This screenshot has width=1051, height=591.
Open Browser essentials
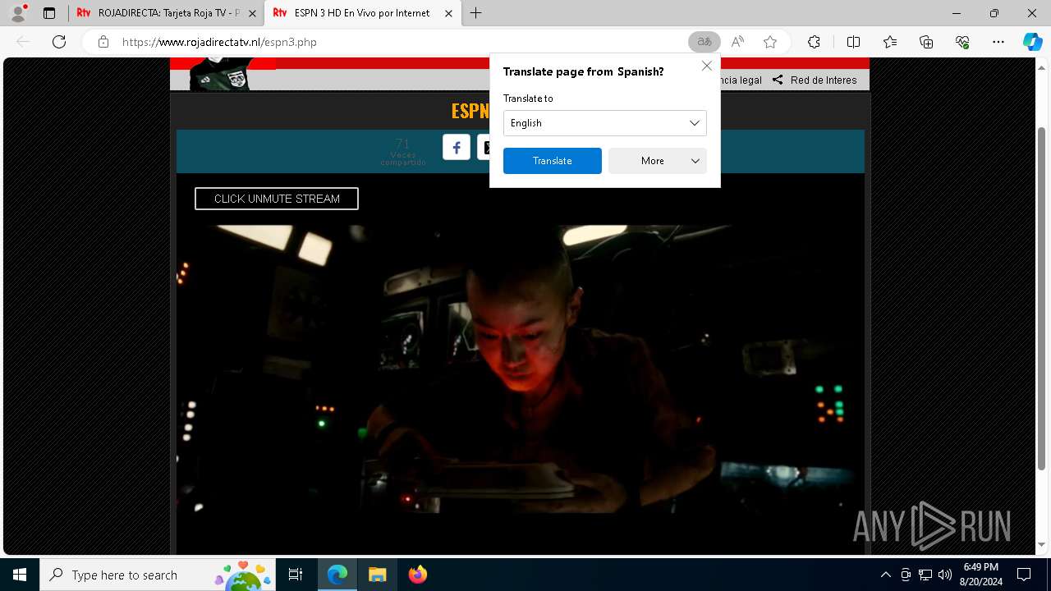[x=962, y=42]
